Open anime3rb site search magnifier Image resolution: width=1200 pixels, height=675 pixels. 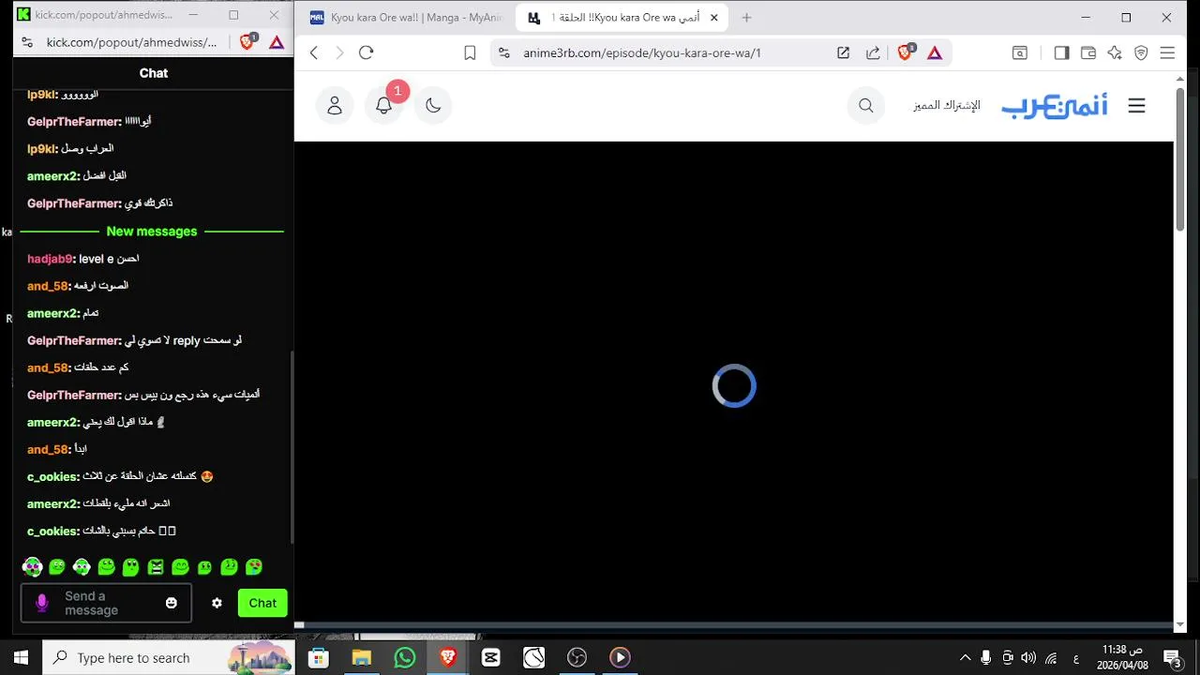click(866, 106)
